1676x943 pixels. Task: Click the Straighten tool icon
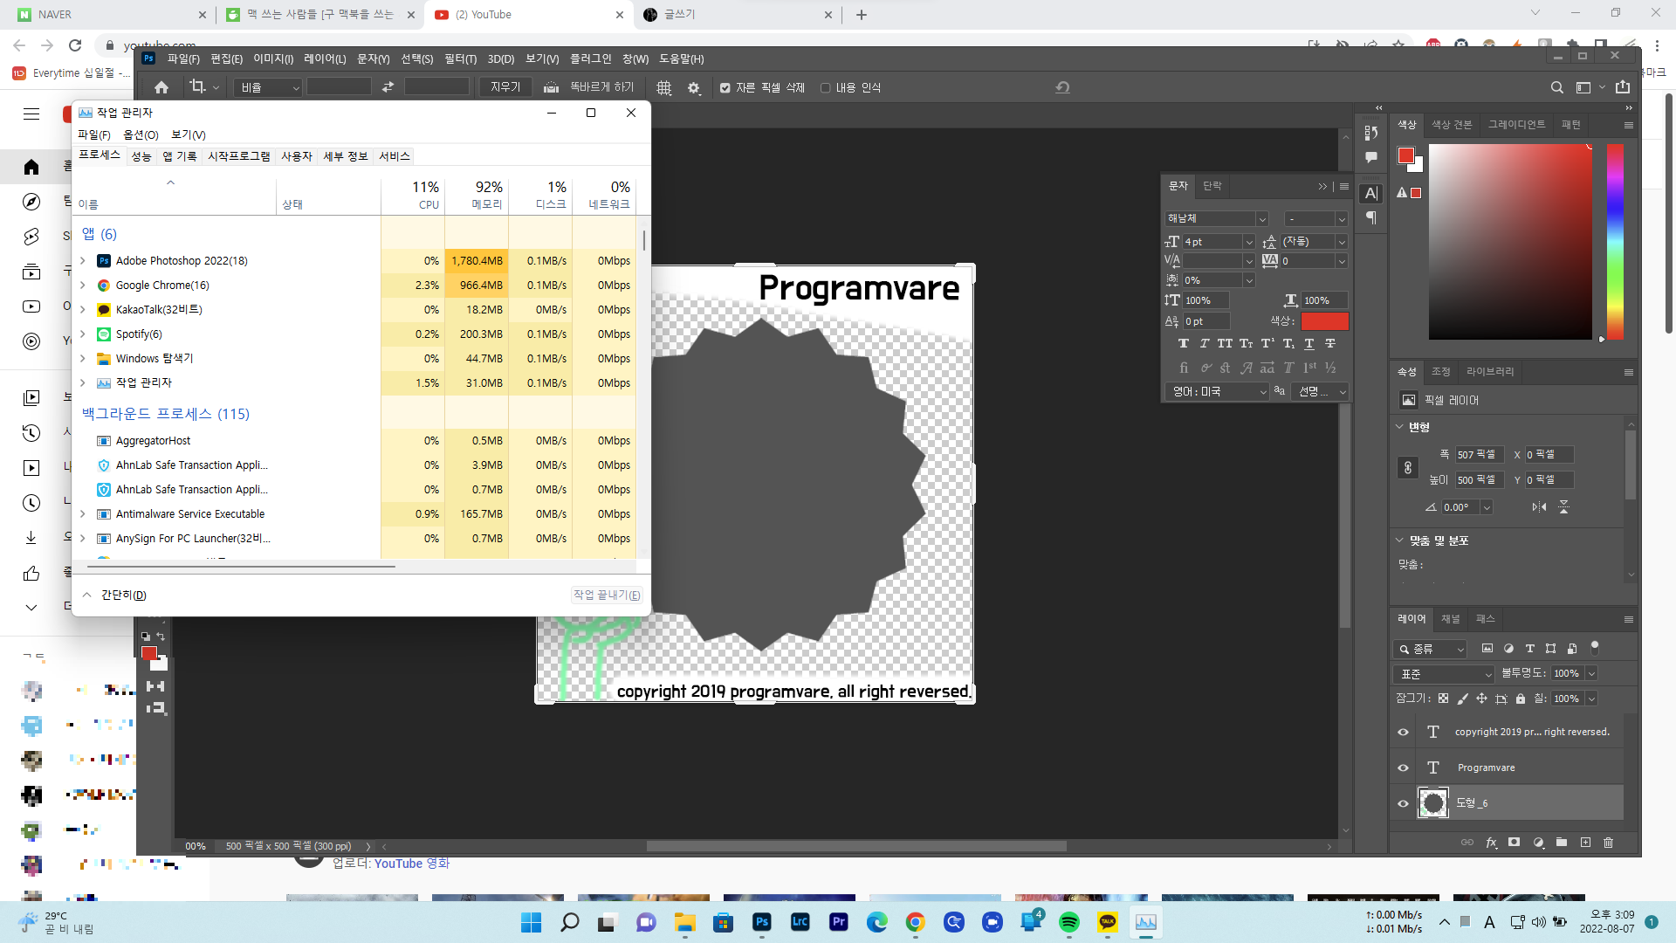(551, 87)
